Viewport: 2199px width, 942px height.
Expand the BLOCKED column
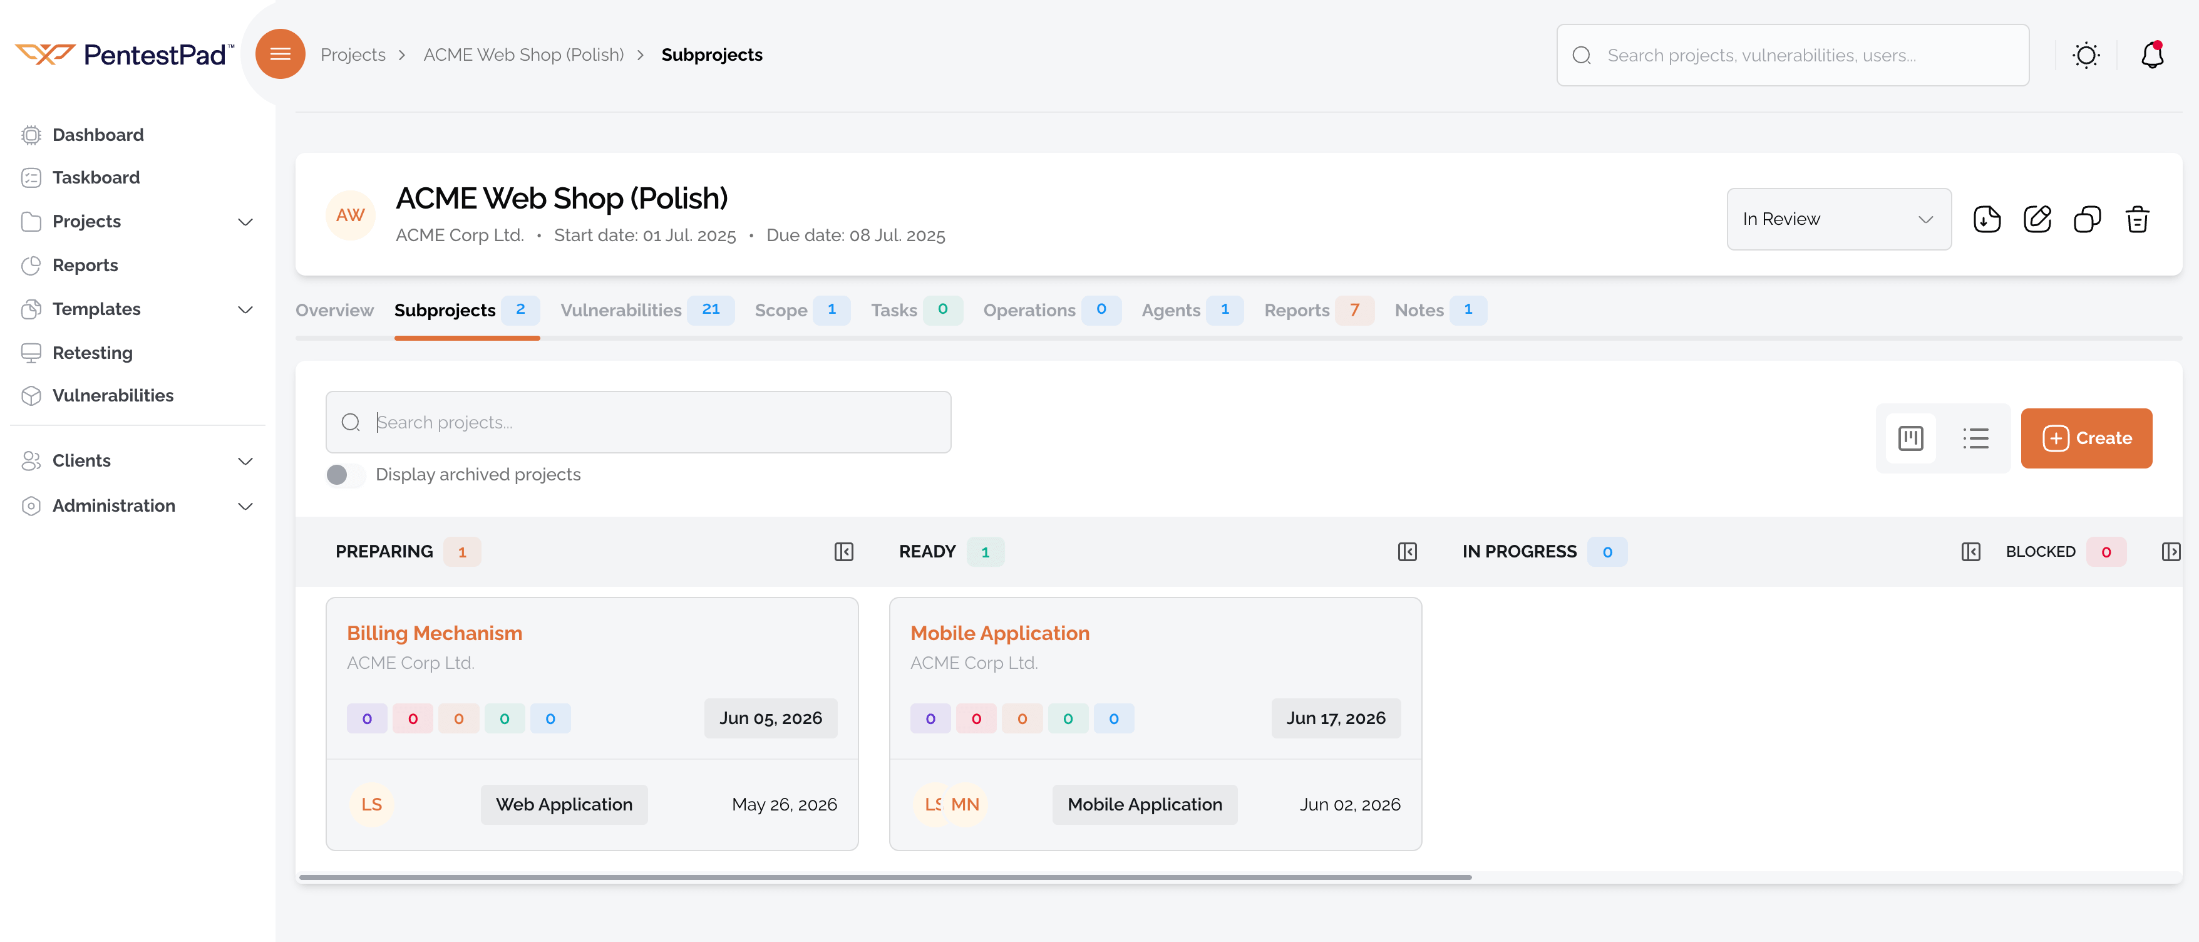(x=2170, y=552)
